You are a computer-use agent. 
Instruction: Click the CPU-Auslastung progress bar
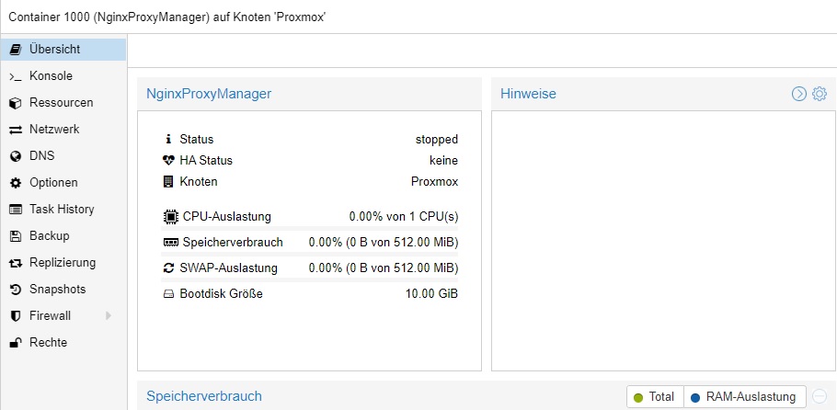[310, 229]
